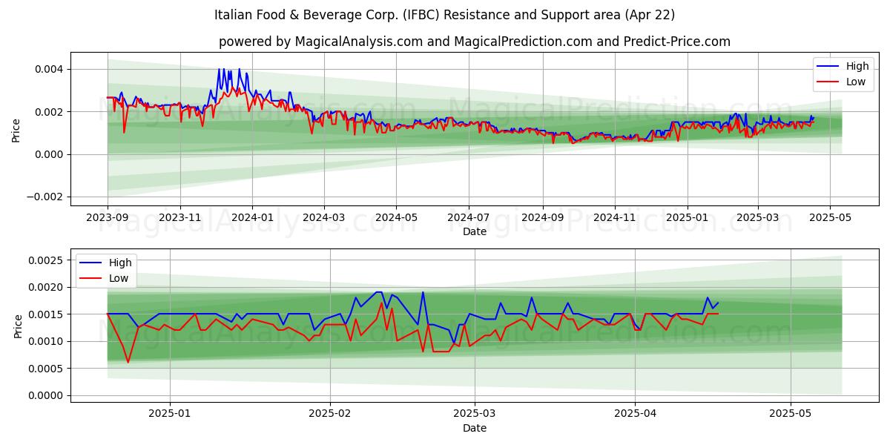Click the '2025-01' tick label on the top chart x-axis
Viewport: 890px width, 445px height.
pyautogui.click(x=687, y=217)
